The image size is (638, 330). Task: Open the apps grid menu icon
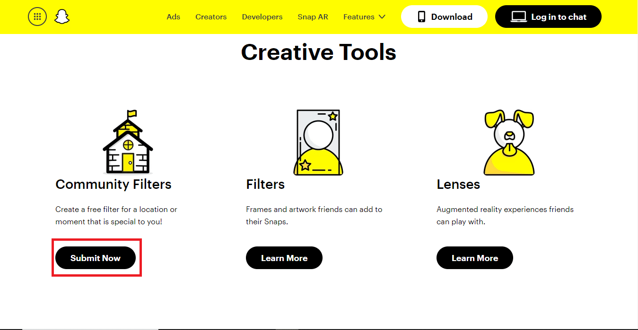(x=37, y=17)
